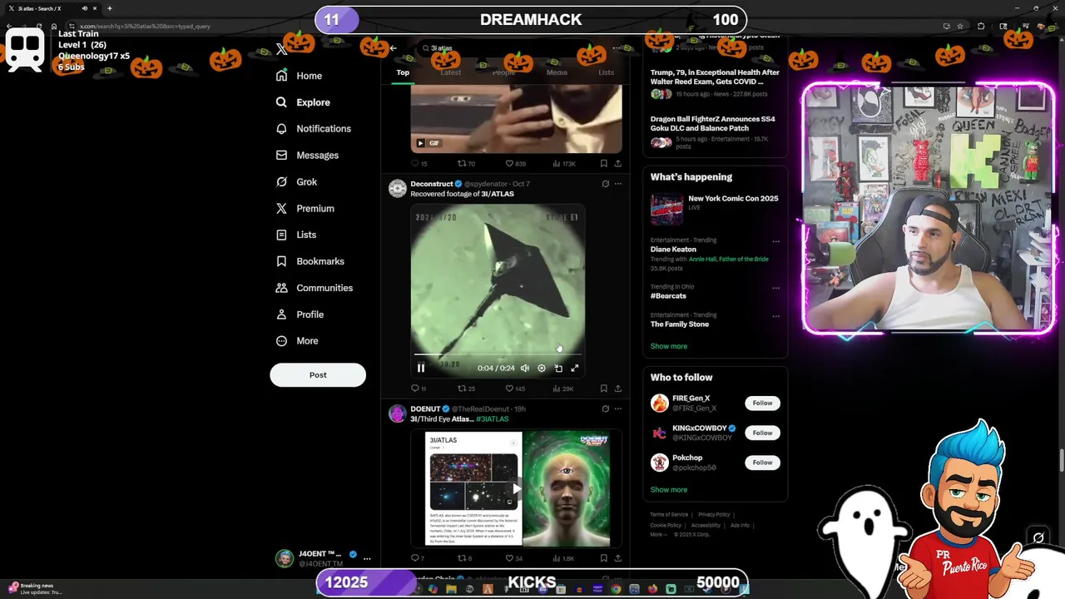Bookmark the DOENUT post

coord(604,558)
